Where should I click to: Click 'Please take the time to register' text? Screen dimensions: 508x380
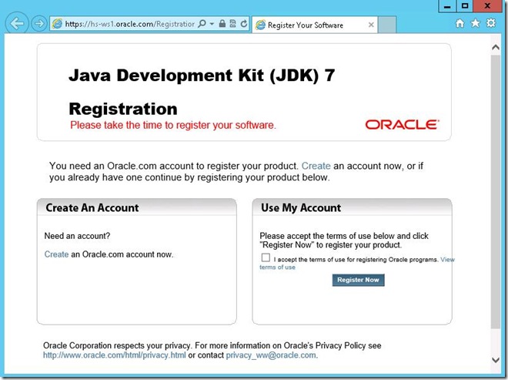pyautogui.click(x=173, y=125)
